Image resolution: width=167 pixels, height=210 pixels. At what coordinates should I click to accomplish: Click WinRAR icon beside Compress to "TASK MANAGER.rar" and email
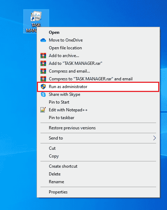pos(43,79)
